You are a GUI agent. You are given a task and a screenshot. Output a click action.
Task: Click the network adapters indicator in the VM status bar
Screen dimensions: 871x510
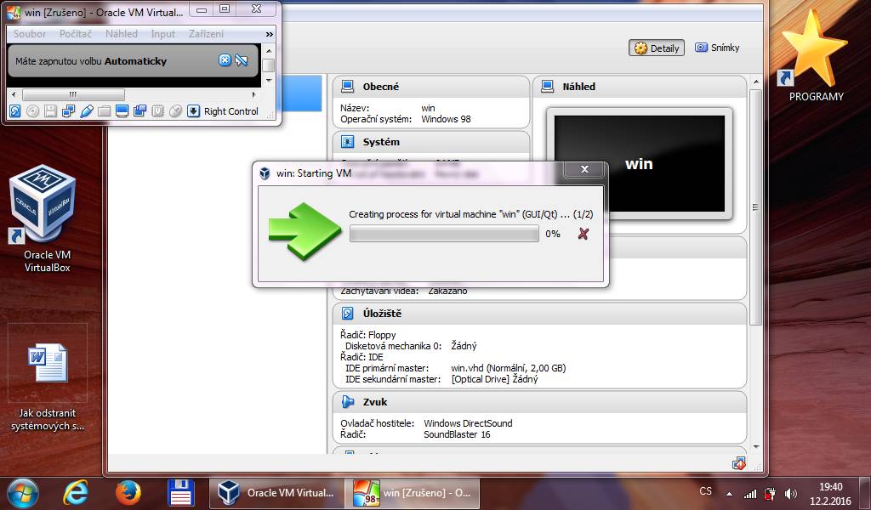click(68, 111)
